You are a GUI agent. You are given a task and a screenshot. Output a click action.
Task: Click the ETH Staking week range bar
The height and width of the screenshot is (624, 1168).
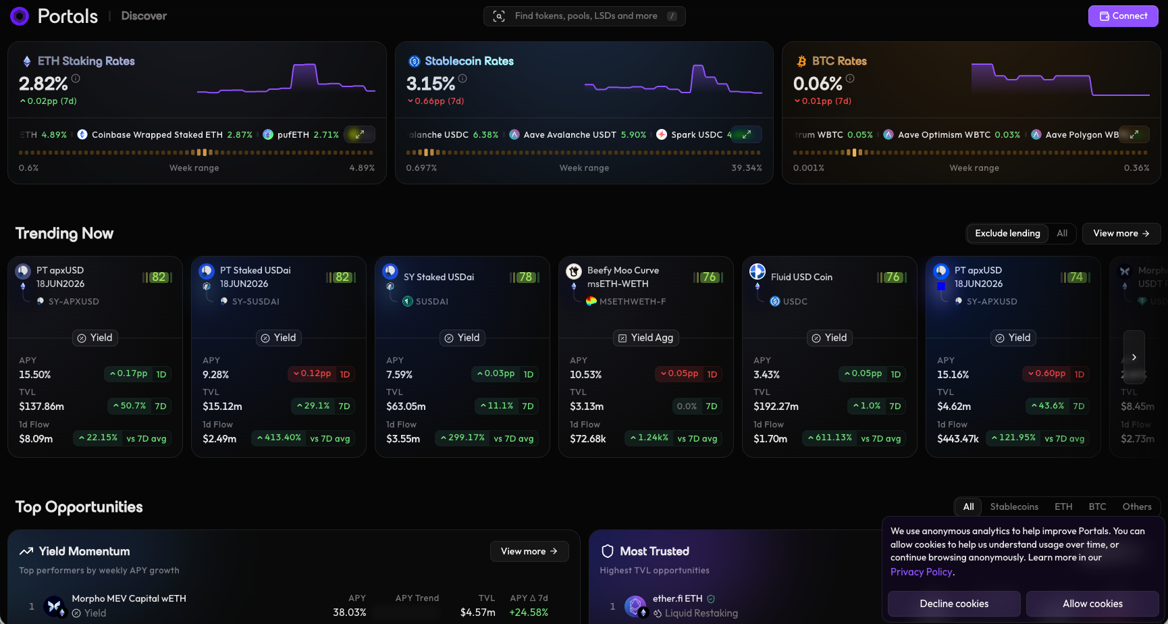point(196,153)
